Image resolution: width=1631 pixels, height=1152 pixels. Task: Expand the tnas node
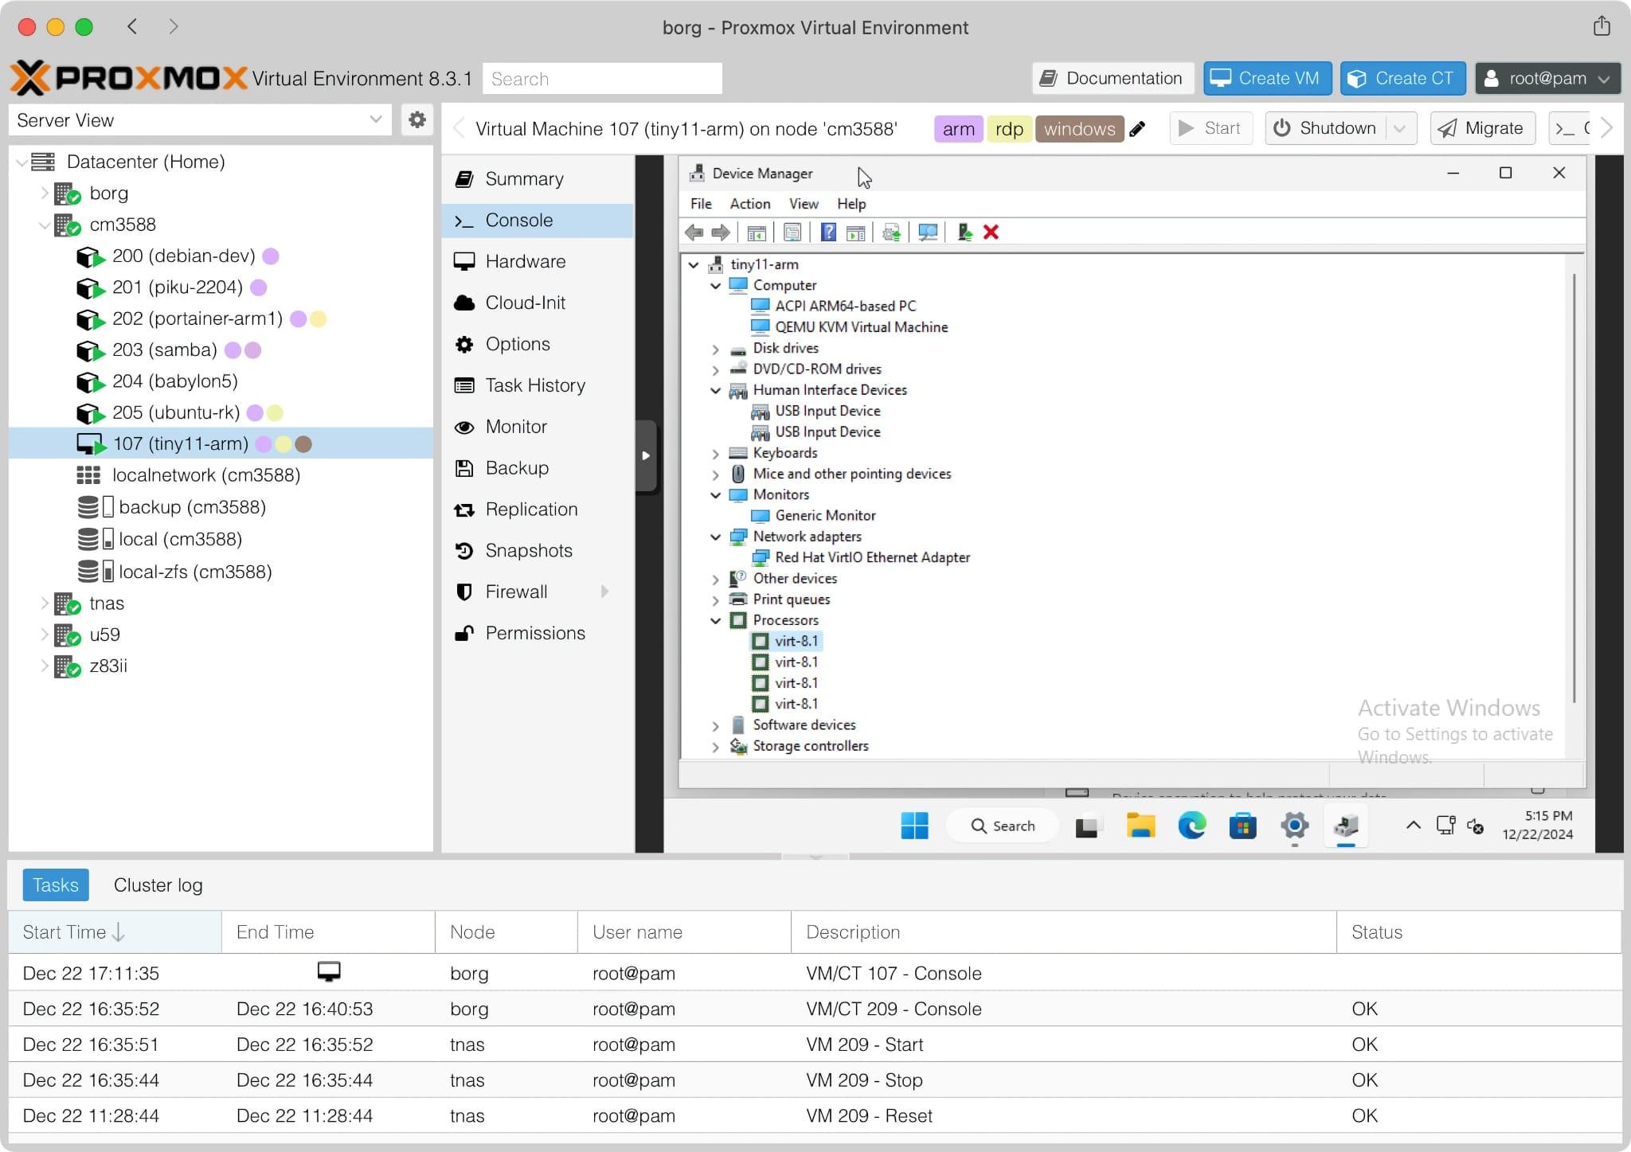coord(45,603)
